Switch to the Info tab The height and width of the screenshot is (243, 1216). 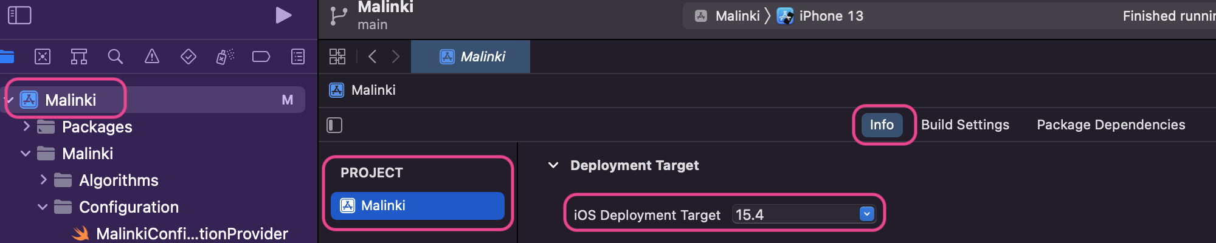pyautogui.click(x=882, y=125)
